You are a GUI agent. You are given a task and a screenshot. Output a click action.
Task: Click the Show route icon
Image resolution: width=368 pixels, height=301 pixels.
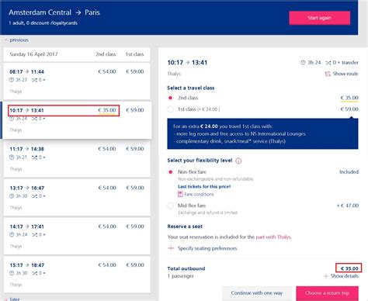[x=328, y=74]
